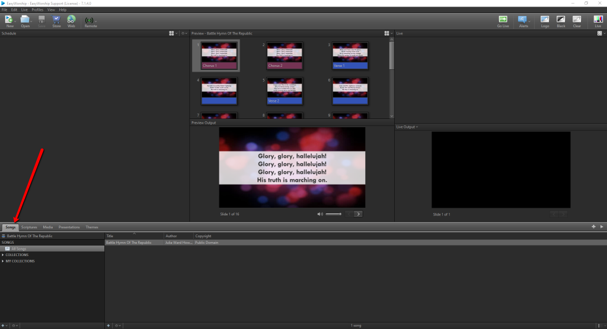Open Schedule panel settings gear dropdown
This screenshot has height=329, width=607.
coord(184,34)
